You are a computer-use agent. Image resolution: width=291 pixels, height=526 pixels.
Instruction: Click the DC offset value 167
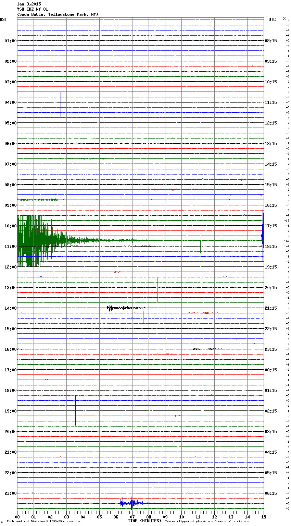pos(287,241)
